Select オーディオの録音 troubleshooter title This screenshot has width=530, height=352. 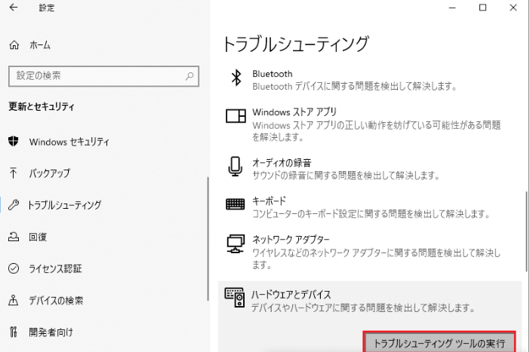click(282, 163)
